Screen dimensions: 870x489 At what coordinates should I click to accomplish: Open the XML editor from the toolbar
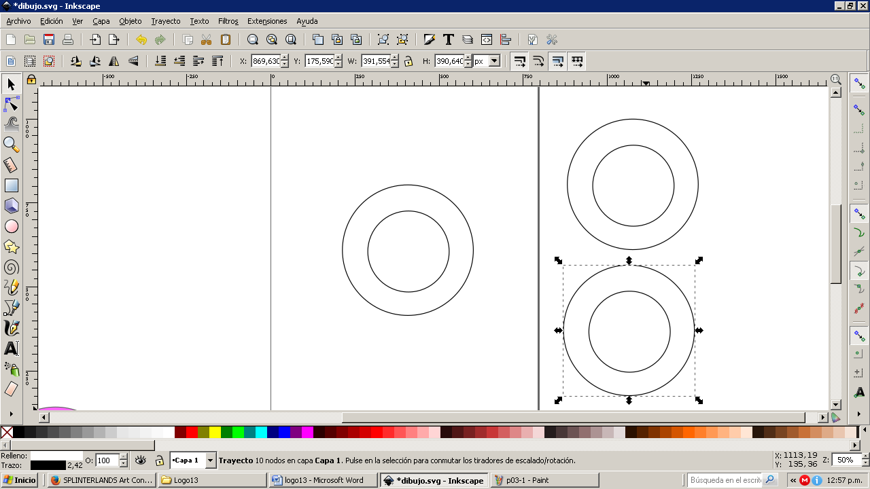tap(487, 39)
